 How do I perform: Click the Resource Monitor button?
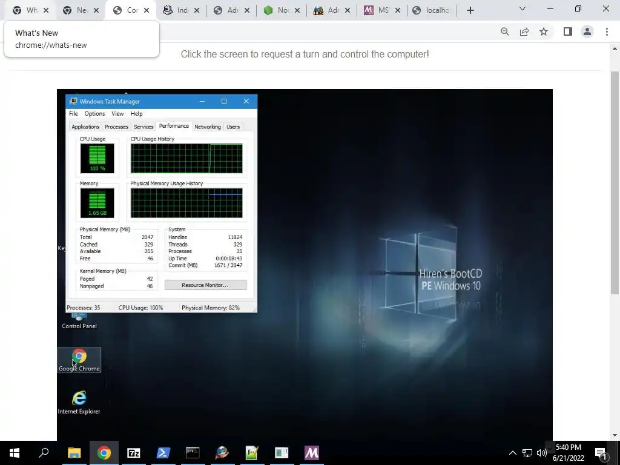point(206,285)
